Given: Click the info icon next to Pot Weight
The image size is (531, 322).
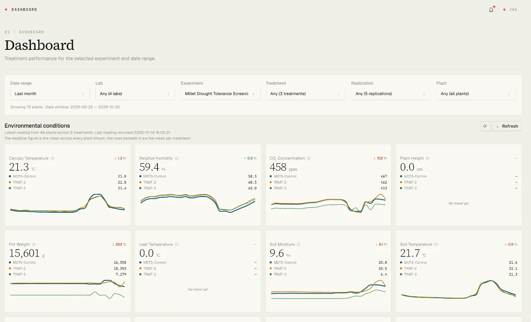Looking at the screenshot, I should coord(34,245).
